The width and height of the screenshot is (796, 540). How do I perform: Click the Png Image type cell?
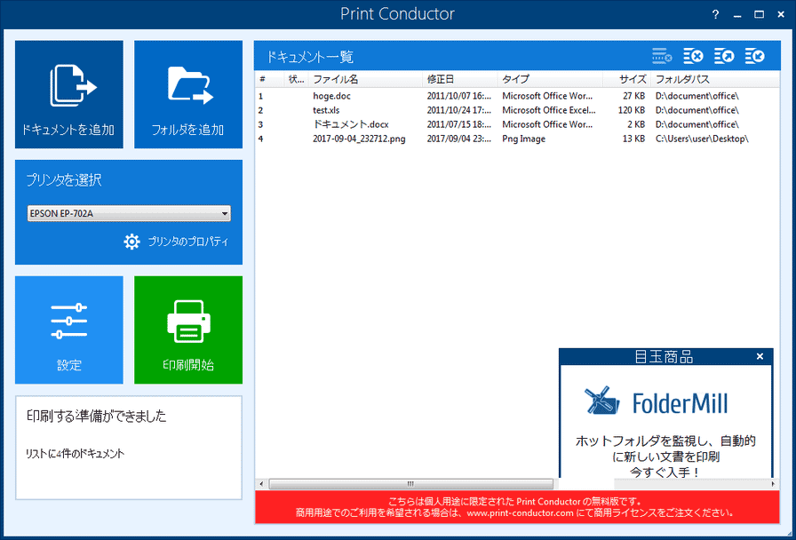tap(523, 139)
